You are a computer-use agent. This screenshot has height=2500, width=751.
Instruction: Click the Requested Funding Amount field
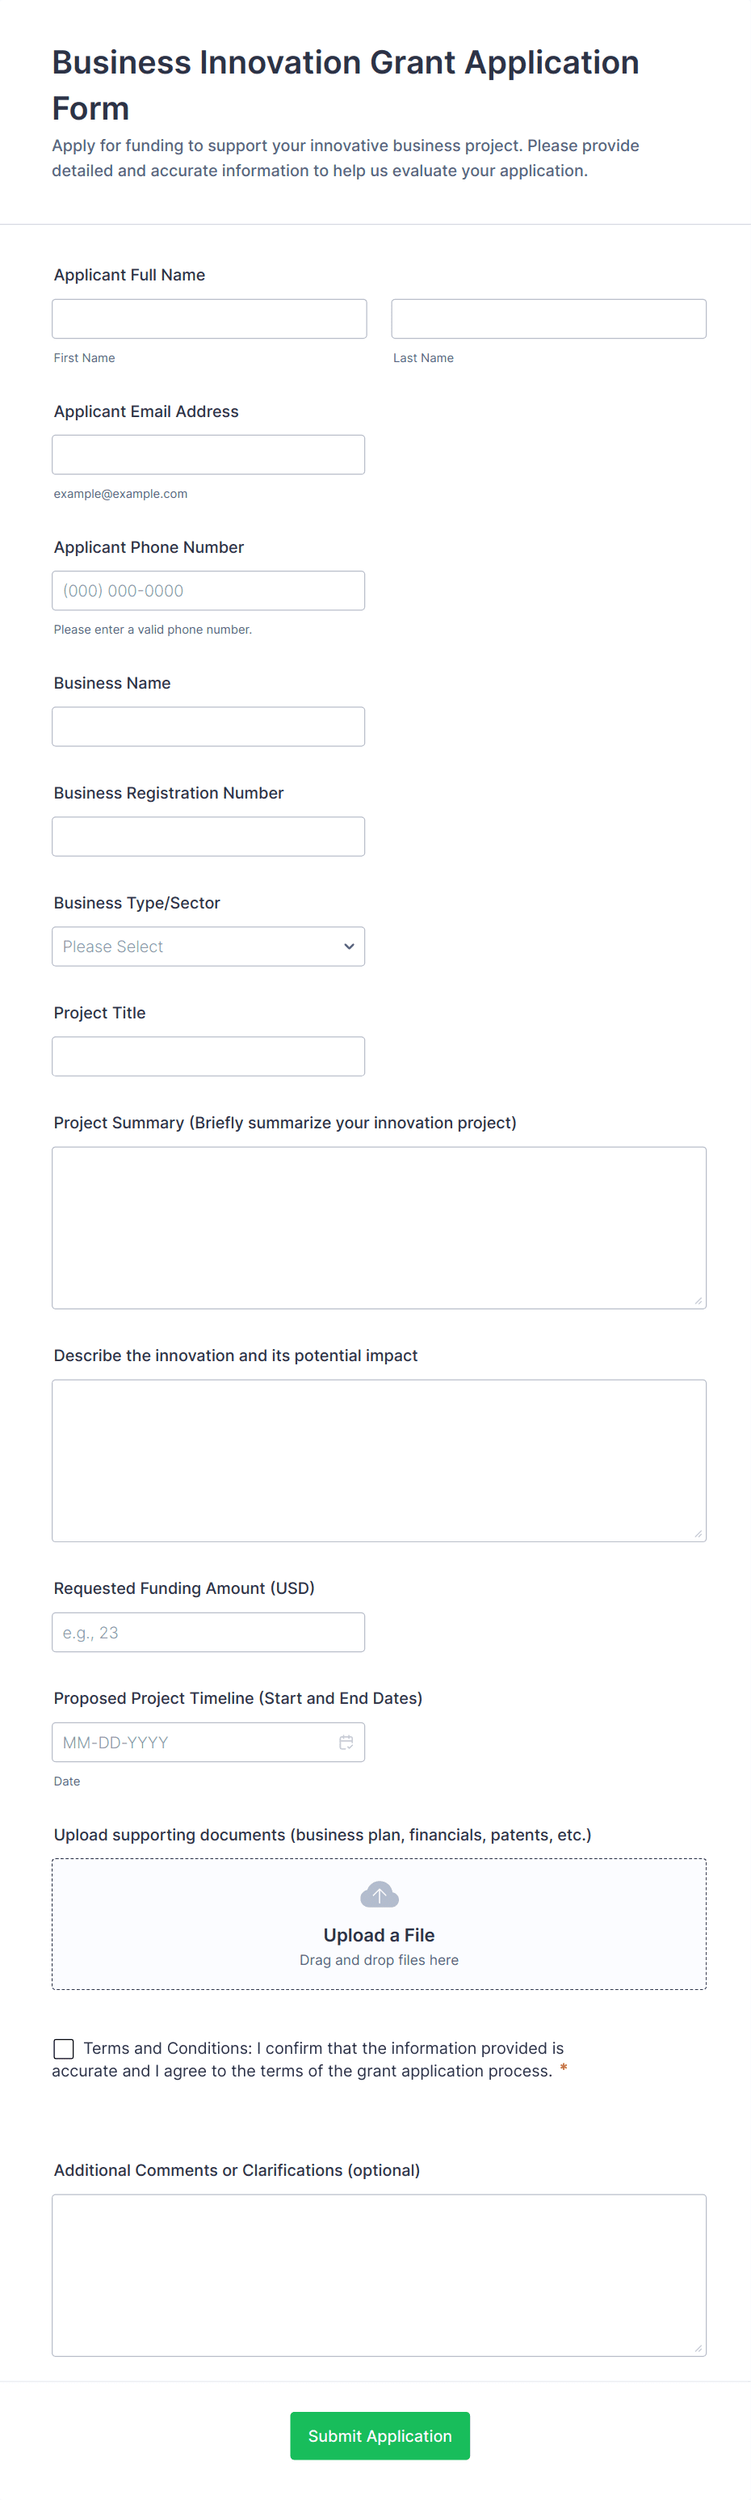(208, 1633)
